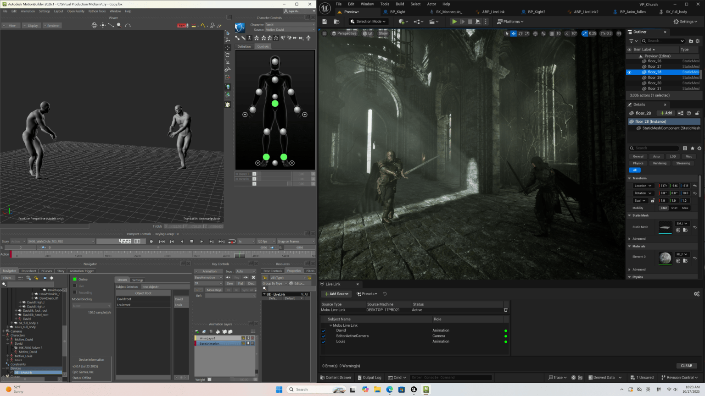Screen dimensions: 705x396
Task: Reset rotation to default arrow icon
Action: (x=695, y=193)
